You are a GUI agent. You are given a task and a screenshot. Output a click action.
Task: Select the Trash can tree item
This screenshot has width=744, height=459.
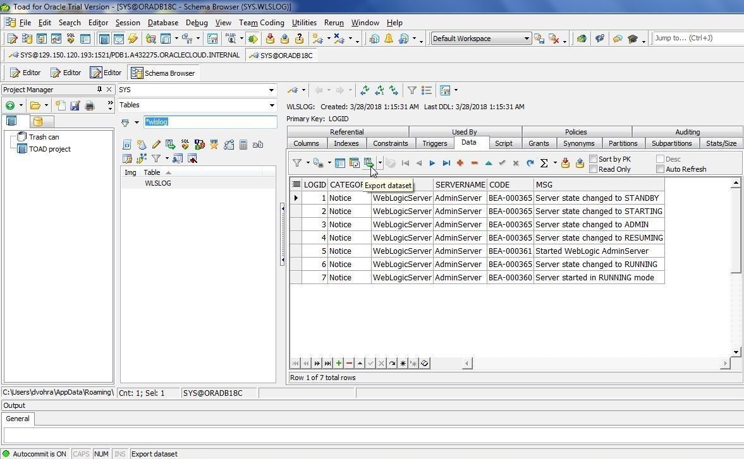point(44,137)
